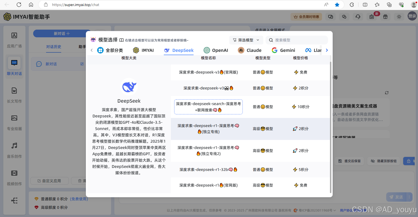
Task: Switch to the Claude model tab
Action: [250, 50]
